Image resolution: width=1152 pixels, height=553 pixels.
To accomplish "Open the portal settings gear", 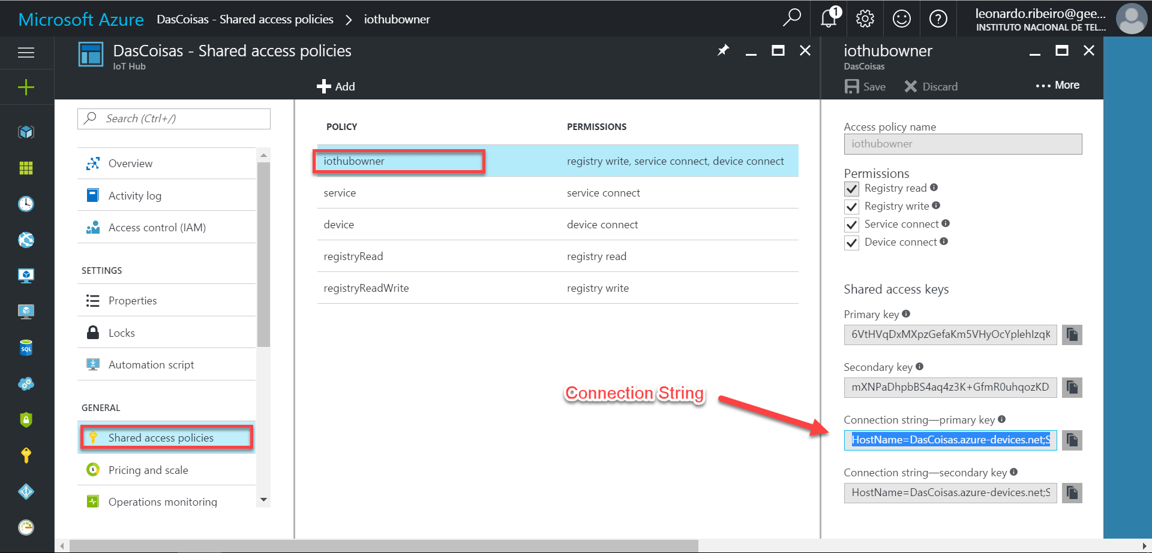I will pos(865,19).
